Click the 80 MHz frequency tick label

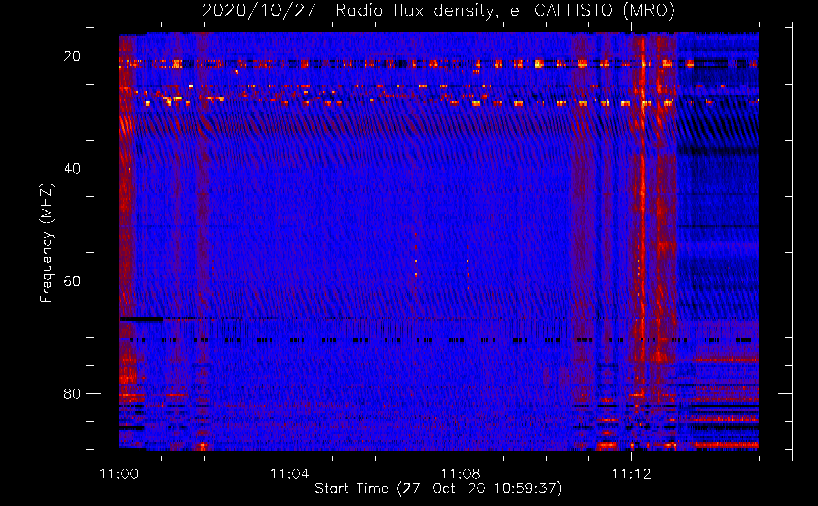[72, 393]
